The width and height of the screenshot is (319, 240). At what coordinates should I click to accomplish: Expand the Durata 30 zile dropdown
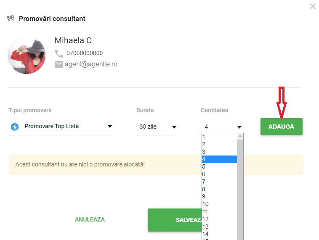click(x=157, y=127)
